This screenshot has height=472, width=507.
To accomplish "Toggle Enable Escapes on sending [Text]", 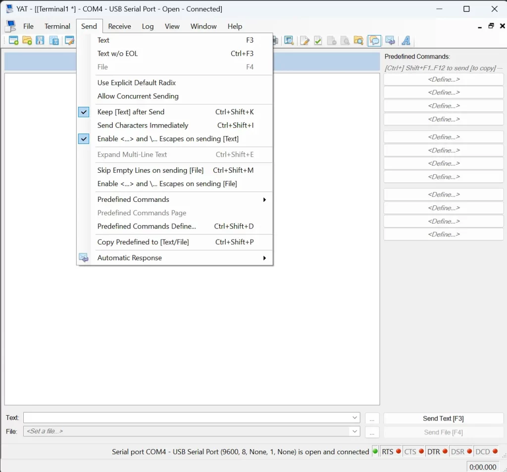I will tap(83, 139).
